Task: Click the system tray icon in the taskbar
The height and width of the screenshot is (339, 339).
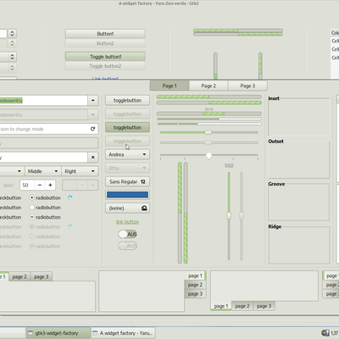Action: pos(325,333)
